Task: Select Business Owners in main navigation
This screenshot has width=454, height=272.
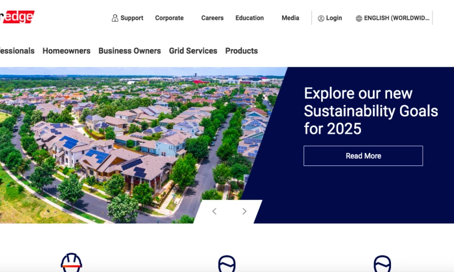Action: 130,51
